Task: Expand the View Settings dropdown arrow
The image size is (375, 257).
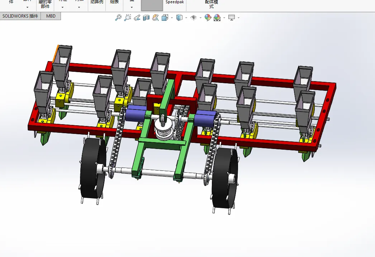Action: (x=238, y=18)
